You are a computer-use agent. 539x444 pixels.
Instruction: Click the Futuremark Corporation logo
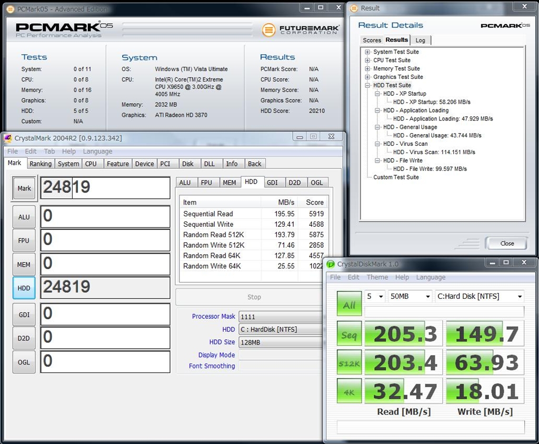pyautogui.click(x=301, y=29)
